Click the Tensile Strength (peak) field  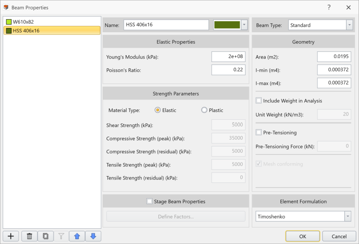(x=229, y=164)
